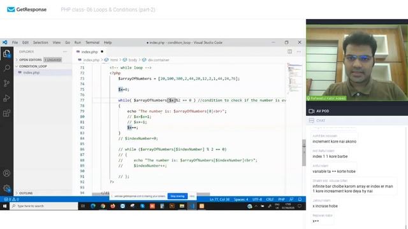Click the VS Code logo in title bar
The width and height of the screenshot is (408, 229).
click(4, 43)
